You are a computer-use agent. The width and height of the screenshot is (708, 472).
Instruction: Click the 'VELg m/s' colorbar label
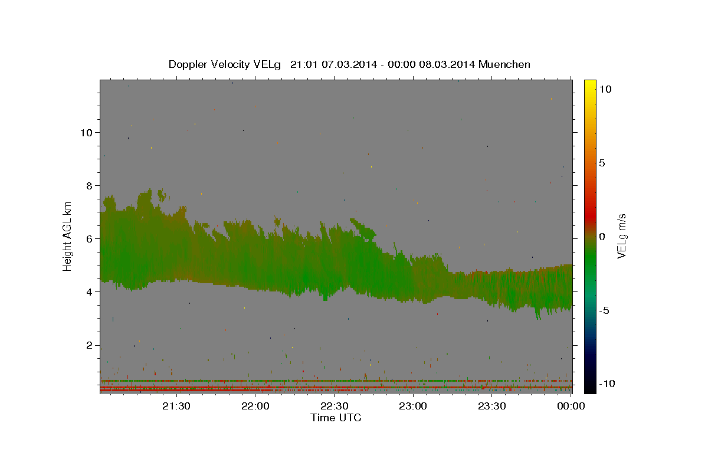621,236
